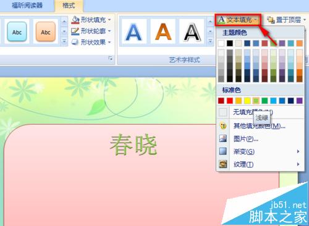Open the 形状填充 dropdown
The width and height of the screenshot is (309, 226).
[91, 20]
